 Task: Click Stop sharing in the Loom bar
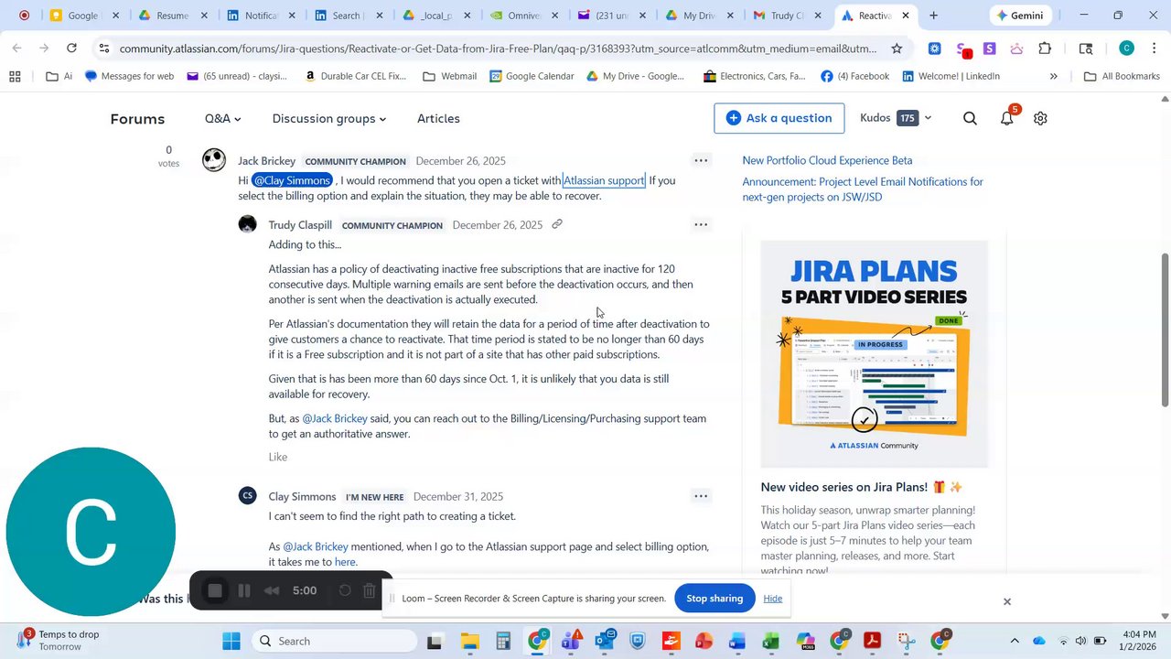714,598
